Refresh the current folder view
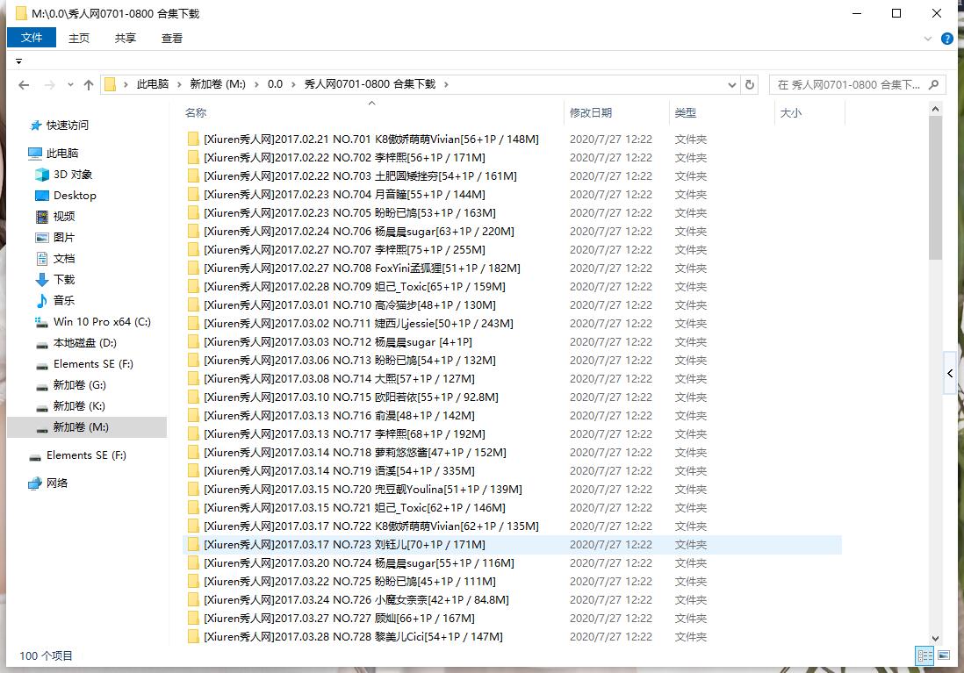Image resolution: width=964 pixels, height=673 pixels. point(750,84)
